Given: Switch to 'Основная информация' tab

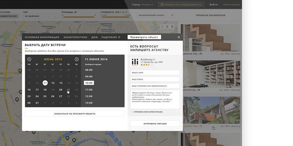Looking at the screenshot, I should (x=42, y=37).
